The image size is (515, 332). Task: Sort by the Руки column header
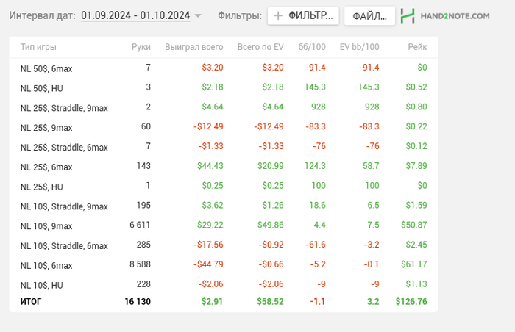click(x=141, y=47)
